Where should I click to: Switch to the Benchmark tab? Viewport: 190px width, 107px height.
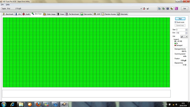[x=8, y=14]
